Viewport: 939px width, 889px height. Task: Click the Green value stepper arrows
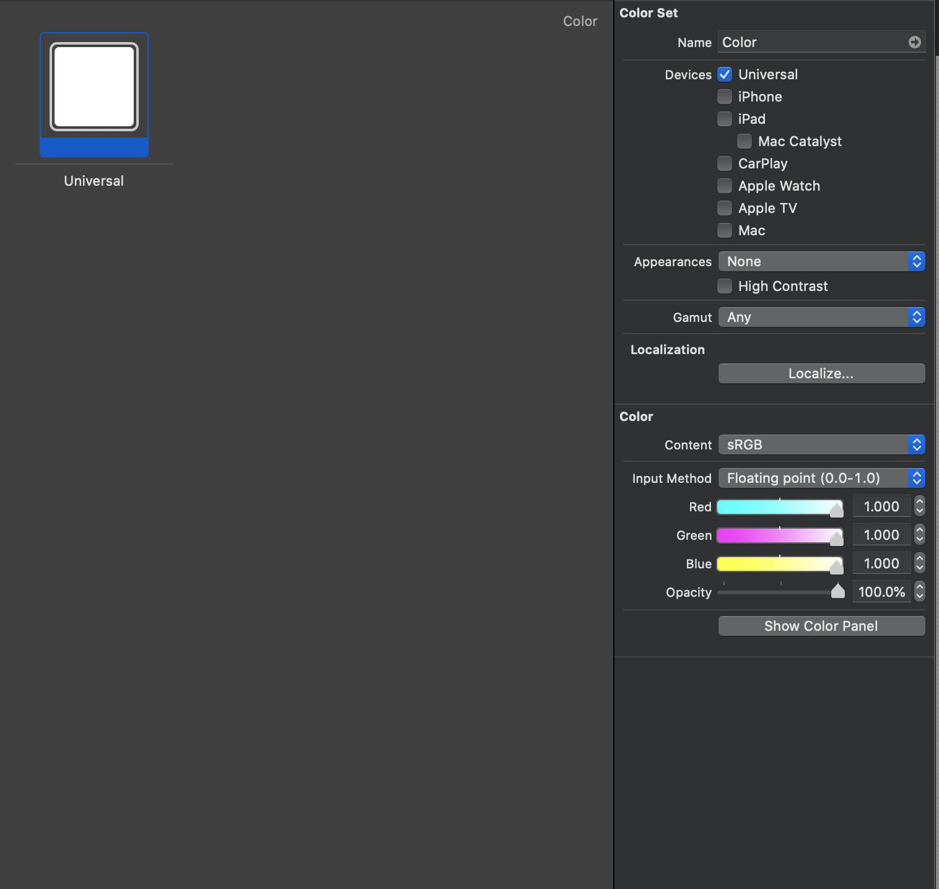click(x=920, y=535)
